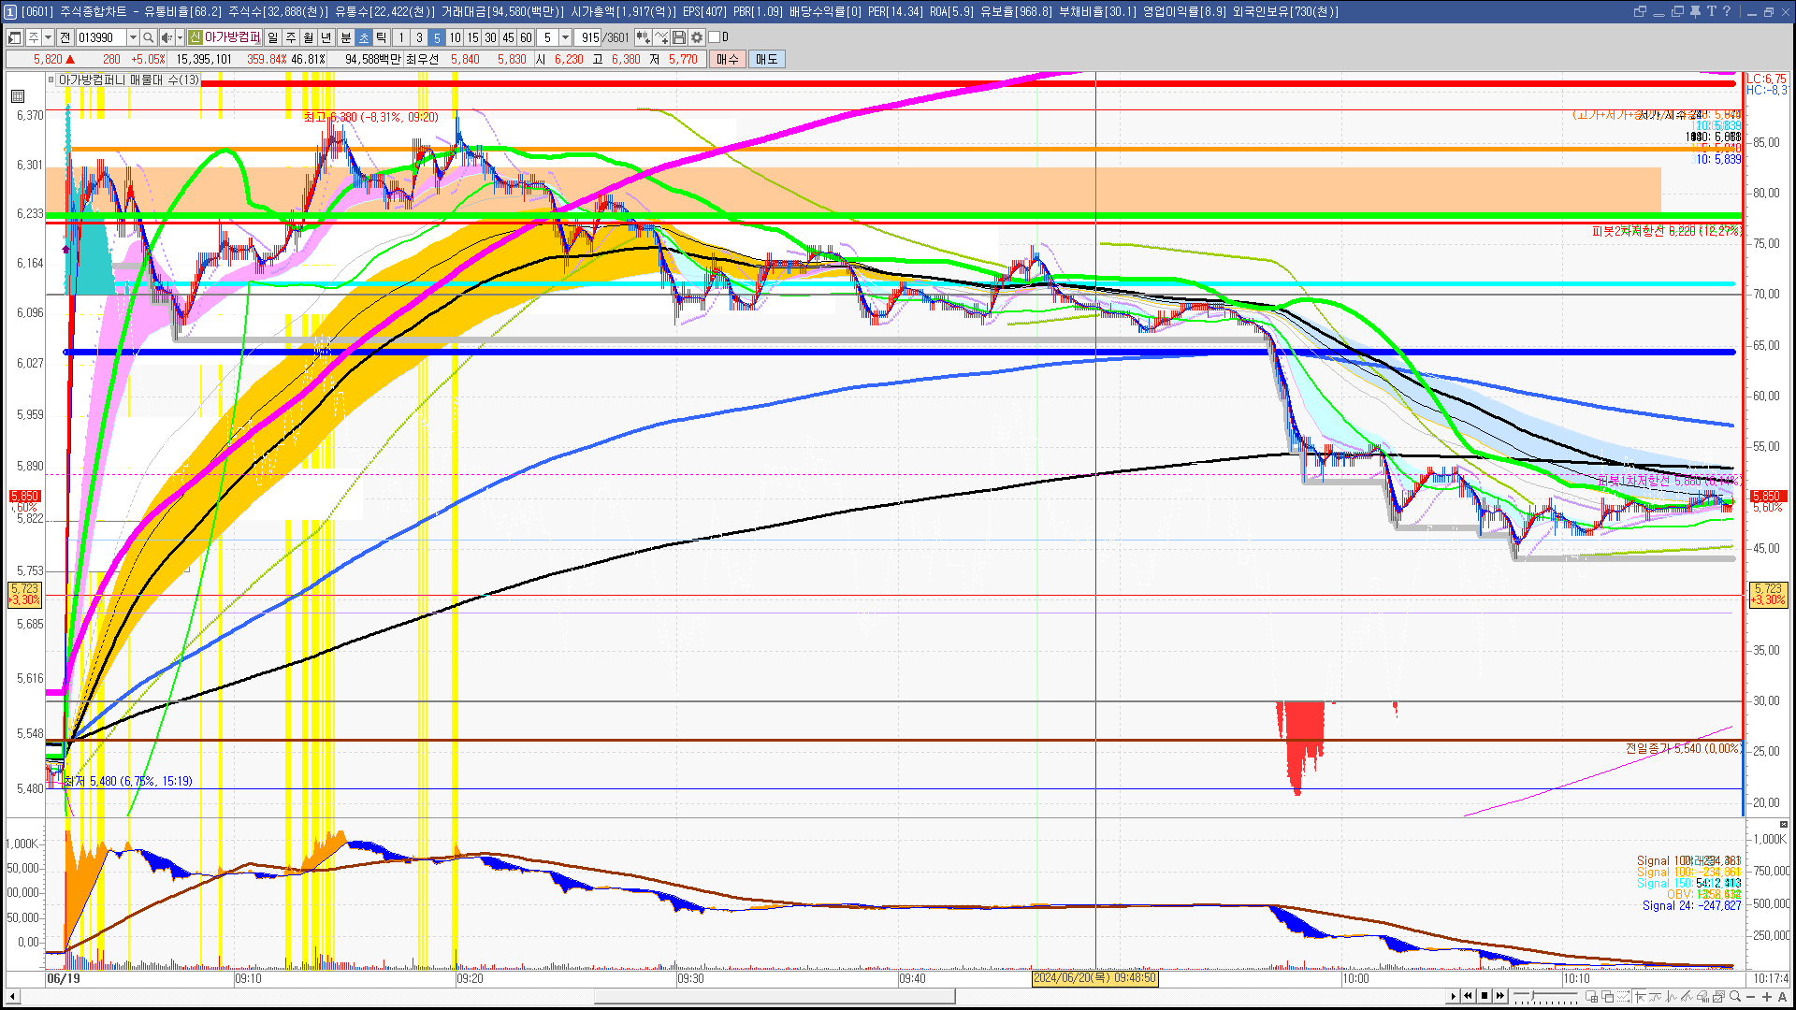The image size is (1796, 1010).
Task: Click the zoom-out minus icon at bottom right
Action: tap(1751, 997)
